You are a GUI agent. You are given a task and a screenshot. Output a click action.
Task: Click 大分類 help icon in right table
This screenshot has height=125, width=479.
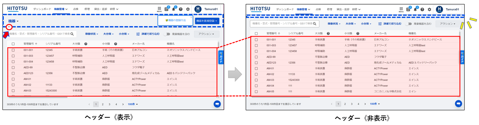[x=328, y=33]
